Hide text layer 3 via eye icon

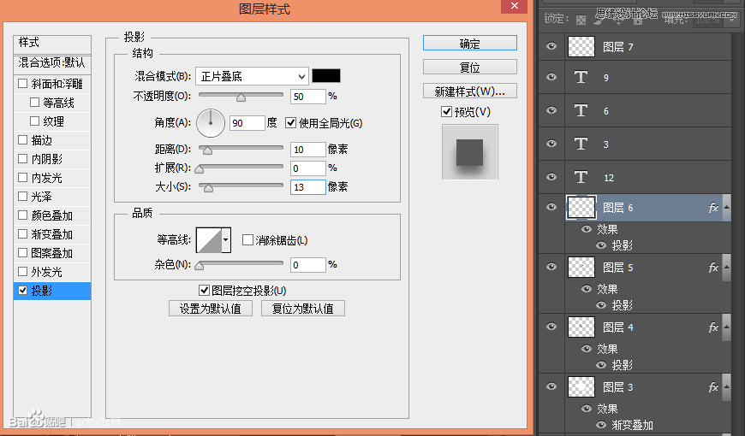point(551,143)
